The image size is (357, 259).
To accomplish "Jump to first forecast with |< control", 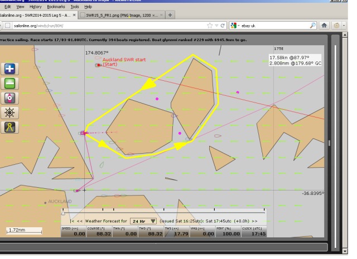I will point(73,221).
